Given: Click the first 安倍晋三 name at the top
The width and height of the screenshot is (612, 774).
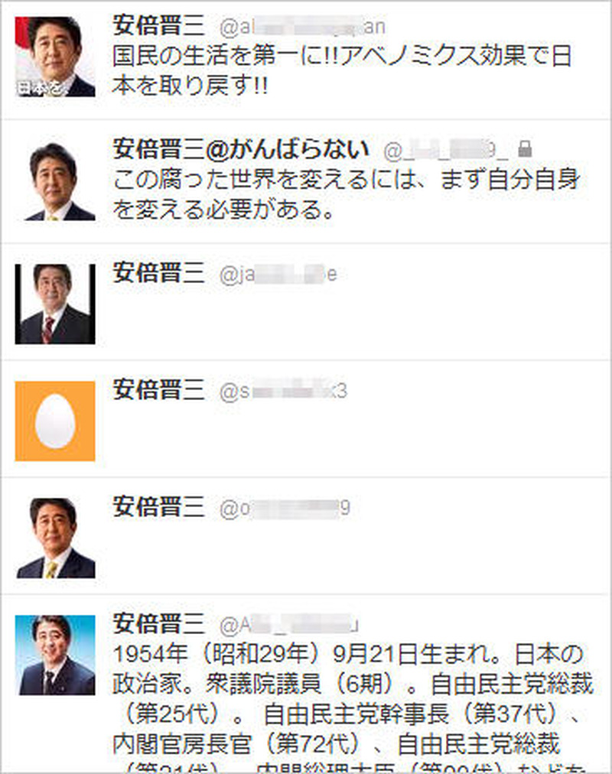Looking at the screenshot, I should (158, 25).
